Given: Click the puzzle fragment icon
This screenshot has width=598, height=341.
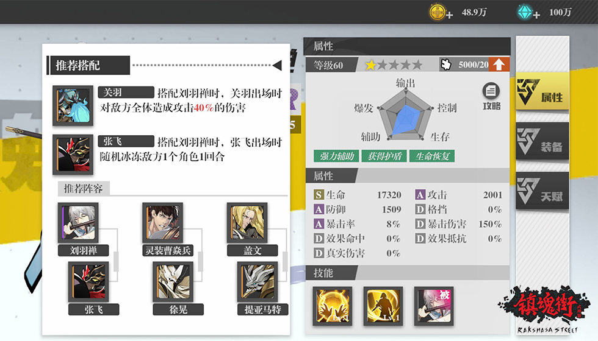Looking at the screenshot, I should coord(446,65).
